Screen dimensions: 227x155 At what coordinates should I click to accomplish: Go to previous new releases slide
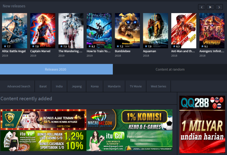click(202, 7)
